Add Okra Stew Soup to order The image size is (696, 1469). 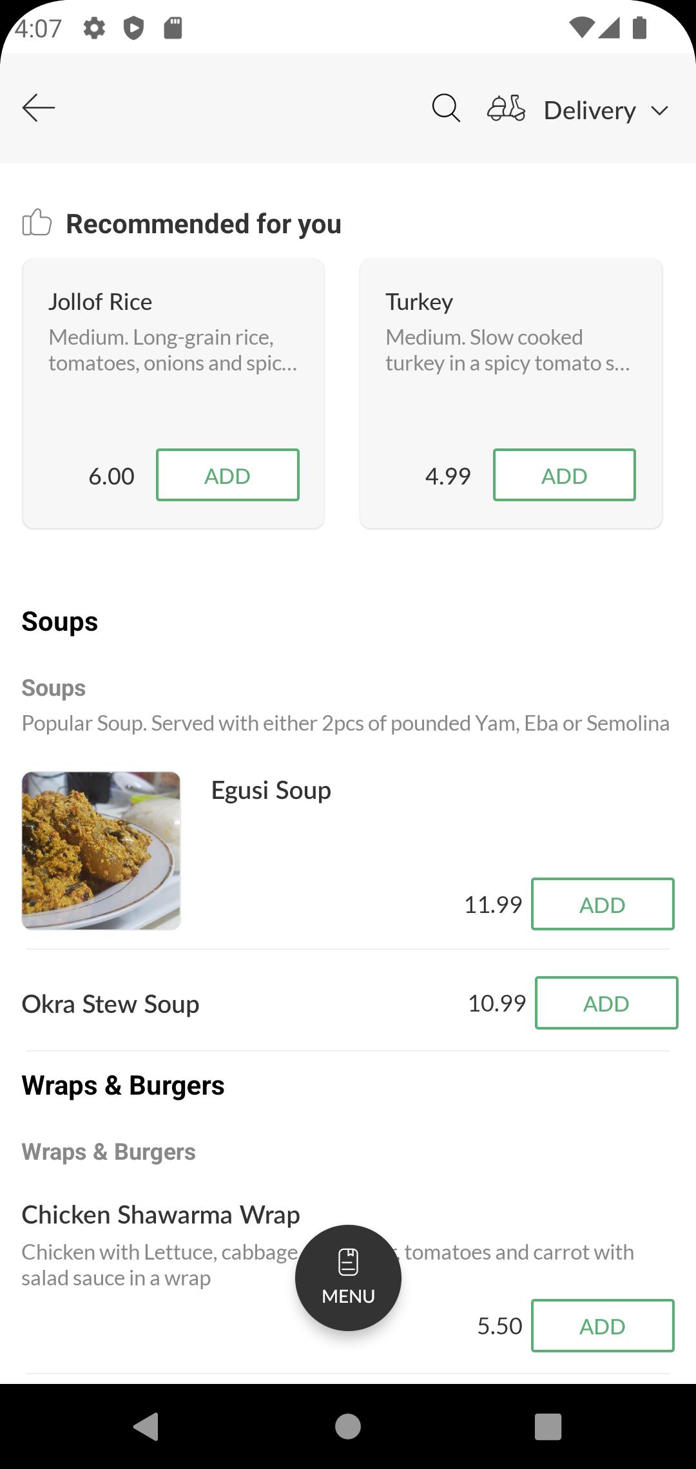pyautogui.click(x=606, y=1003)
